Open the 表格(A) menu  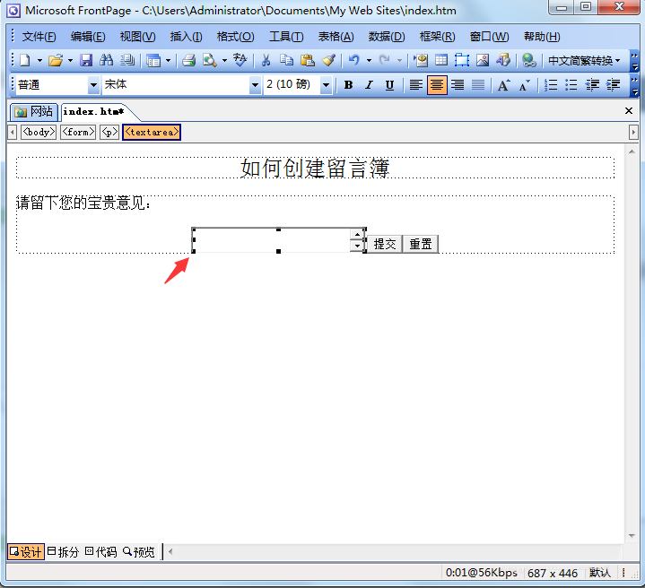pos(336,37)
